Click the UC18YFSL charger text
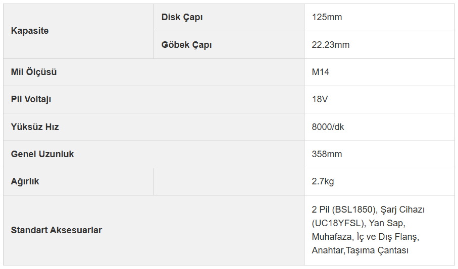Screen dimensions: 458x269 (x=338, y=223)
